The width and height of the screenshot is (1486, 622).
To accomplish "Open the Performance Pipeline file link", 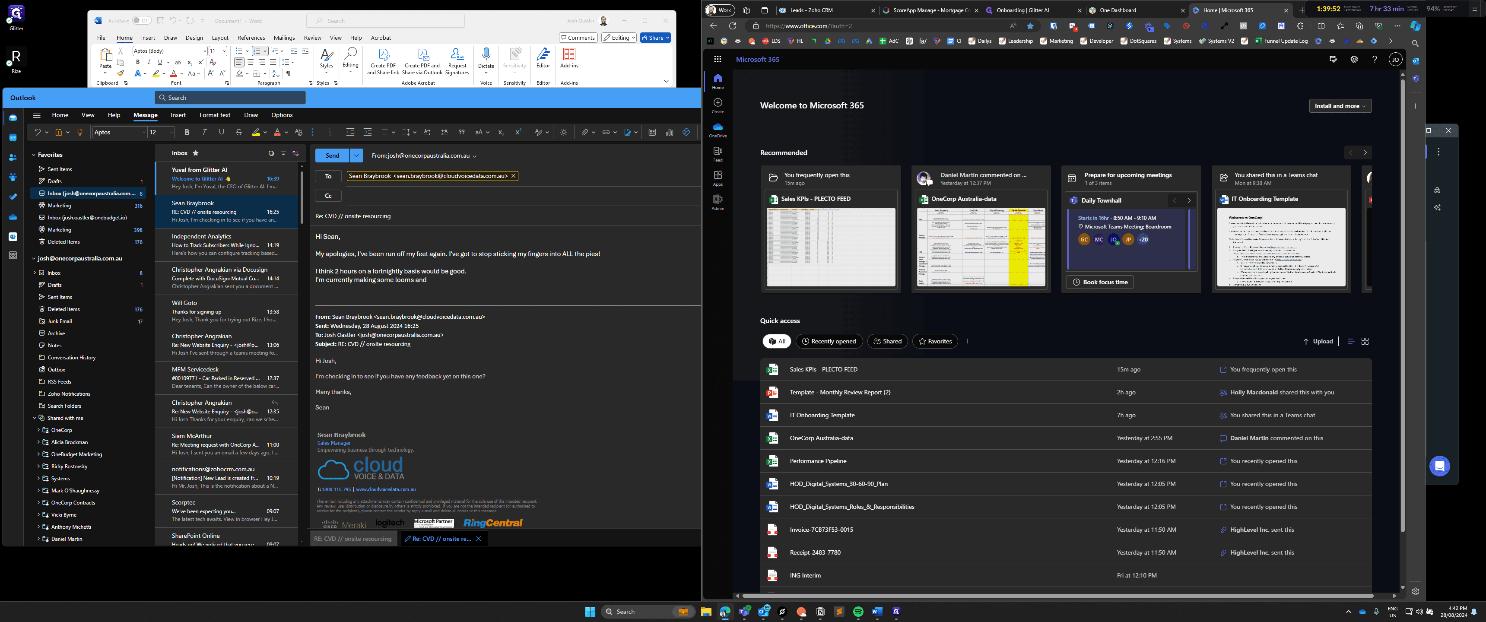I will [x=817, y=462].
